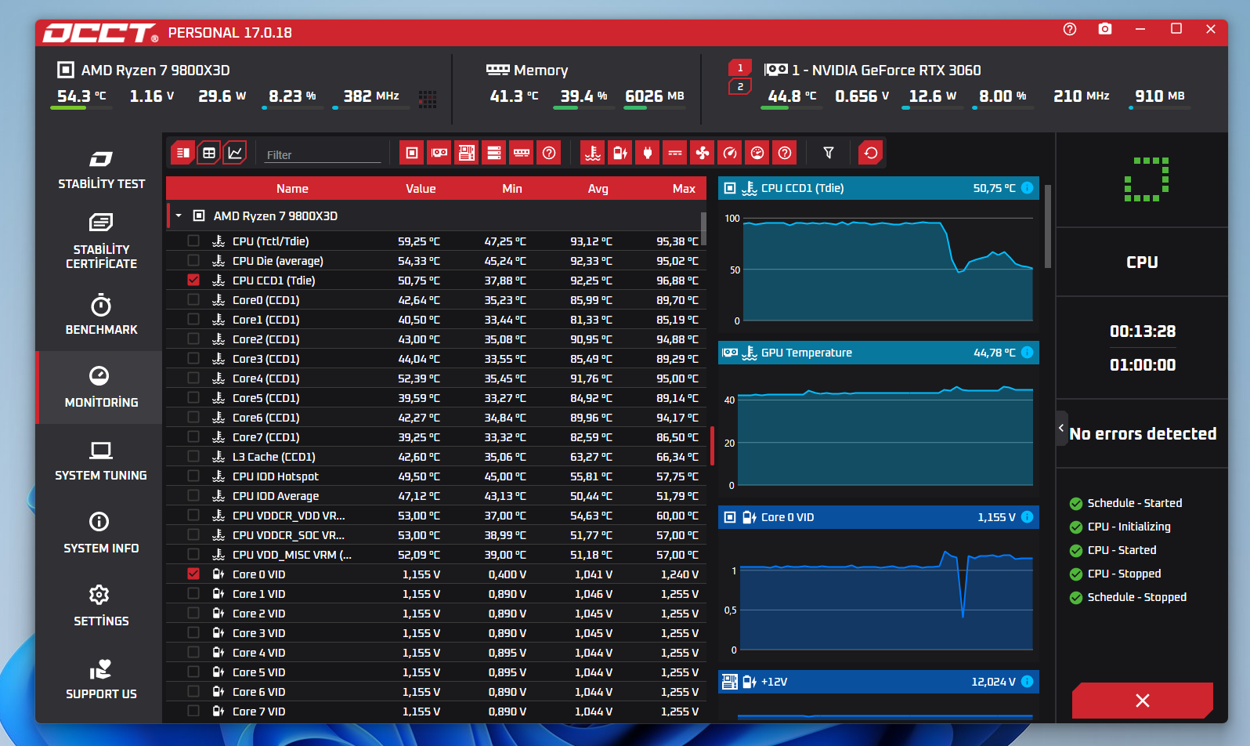Image resolution: width=1250 pixels, height=746 pixels.
Task: Open the Stability Test section
Action: point(101,169)
